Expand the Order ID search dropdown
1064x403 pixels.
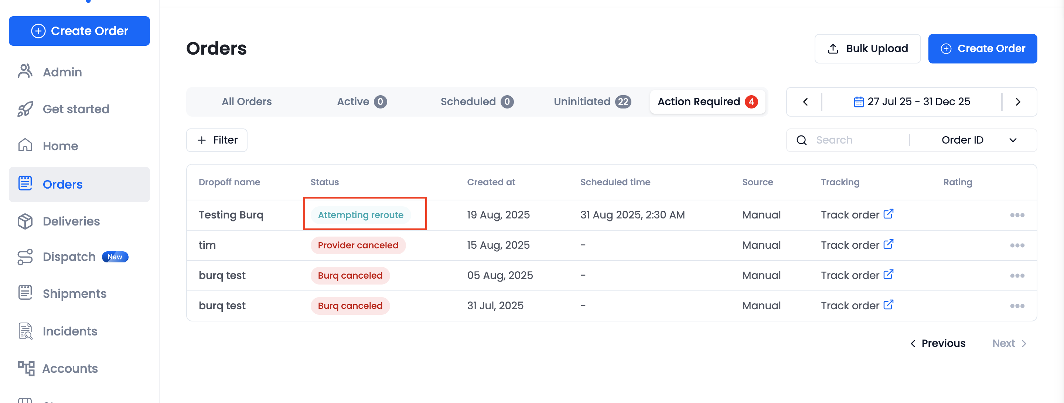pos(1012,140)
